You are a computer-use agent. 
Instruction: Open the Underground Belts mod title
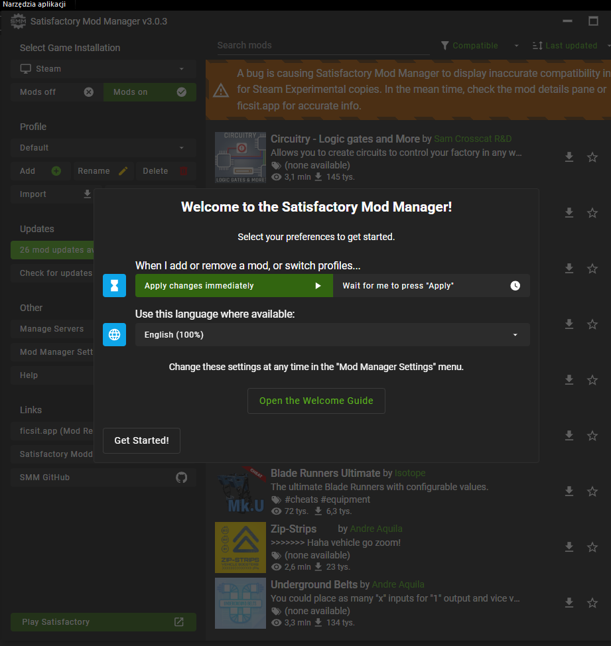pos(314,584)
